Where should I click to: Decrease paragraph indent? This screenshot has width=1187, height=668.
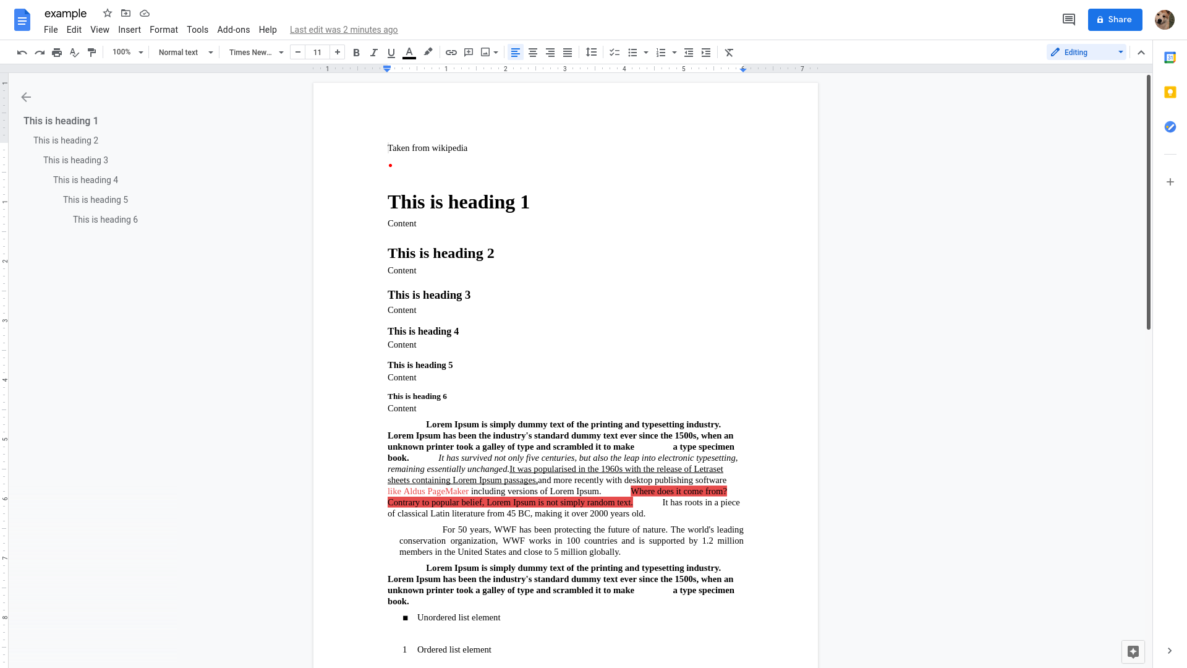[x=689, y=53]
